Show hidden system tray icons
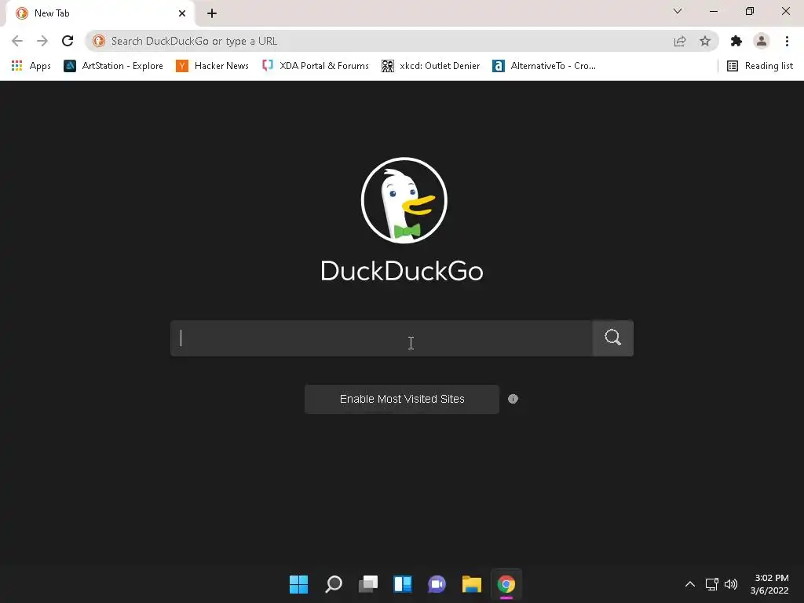Image resolution: width=804 pixels, height=603 pixels. click(690, 584)
